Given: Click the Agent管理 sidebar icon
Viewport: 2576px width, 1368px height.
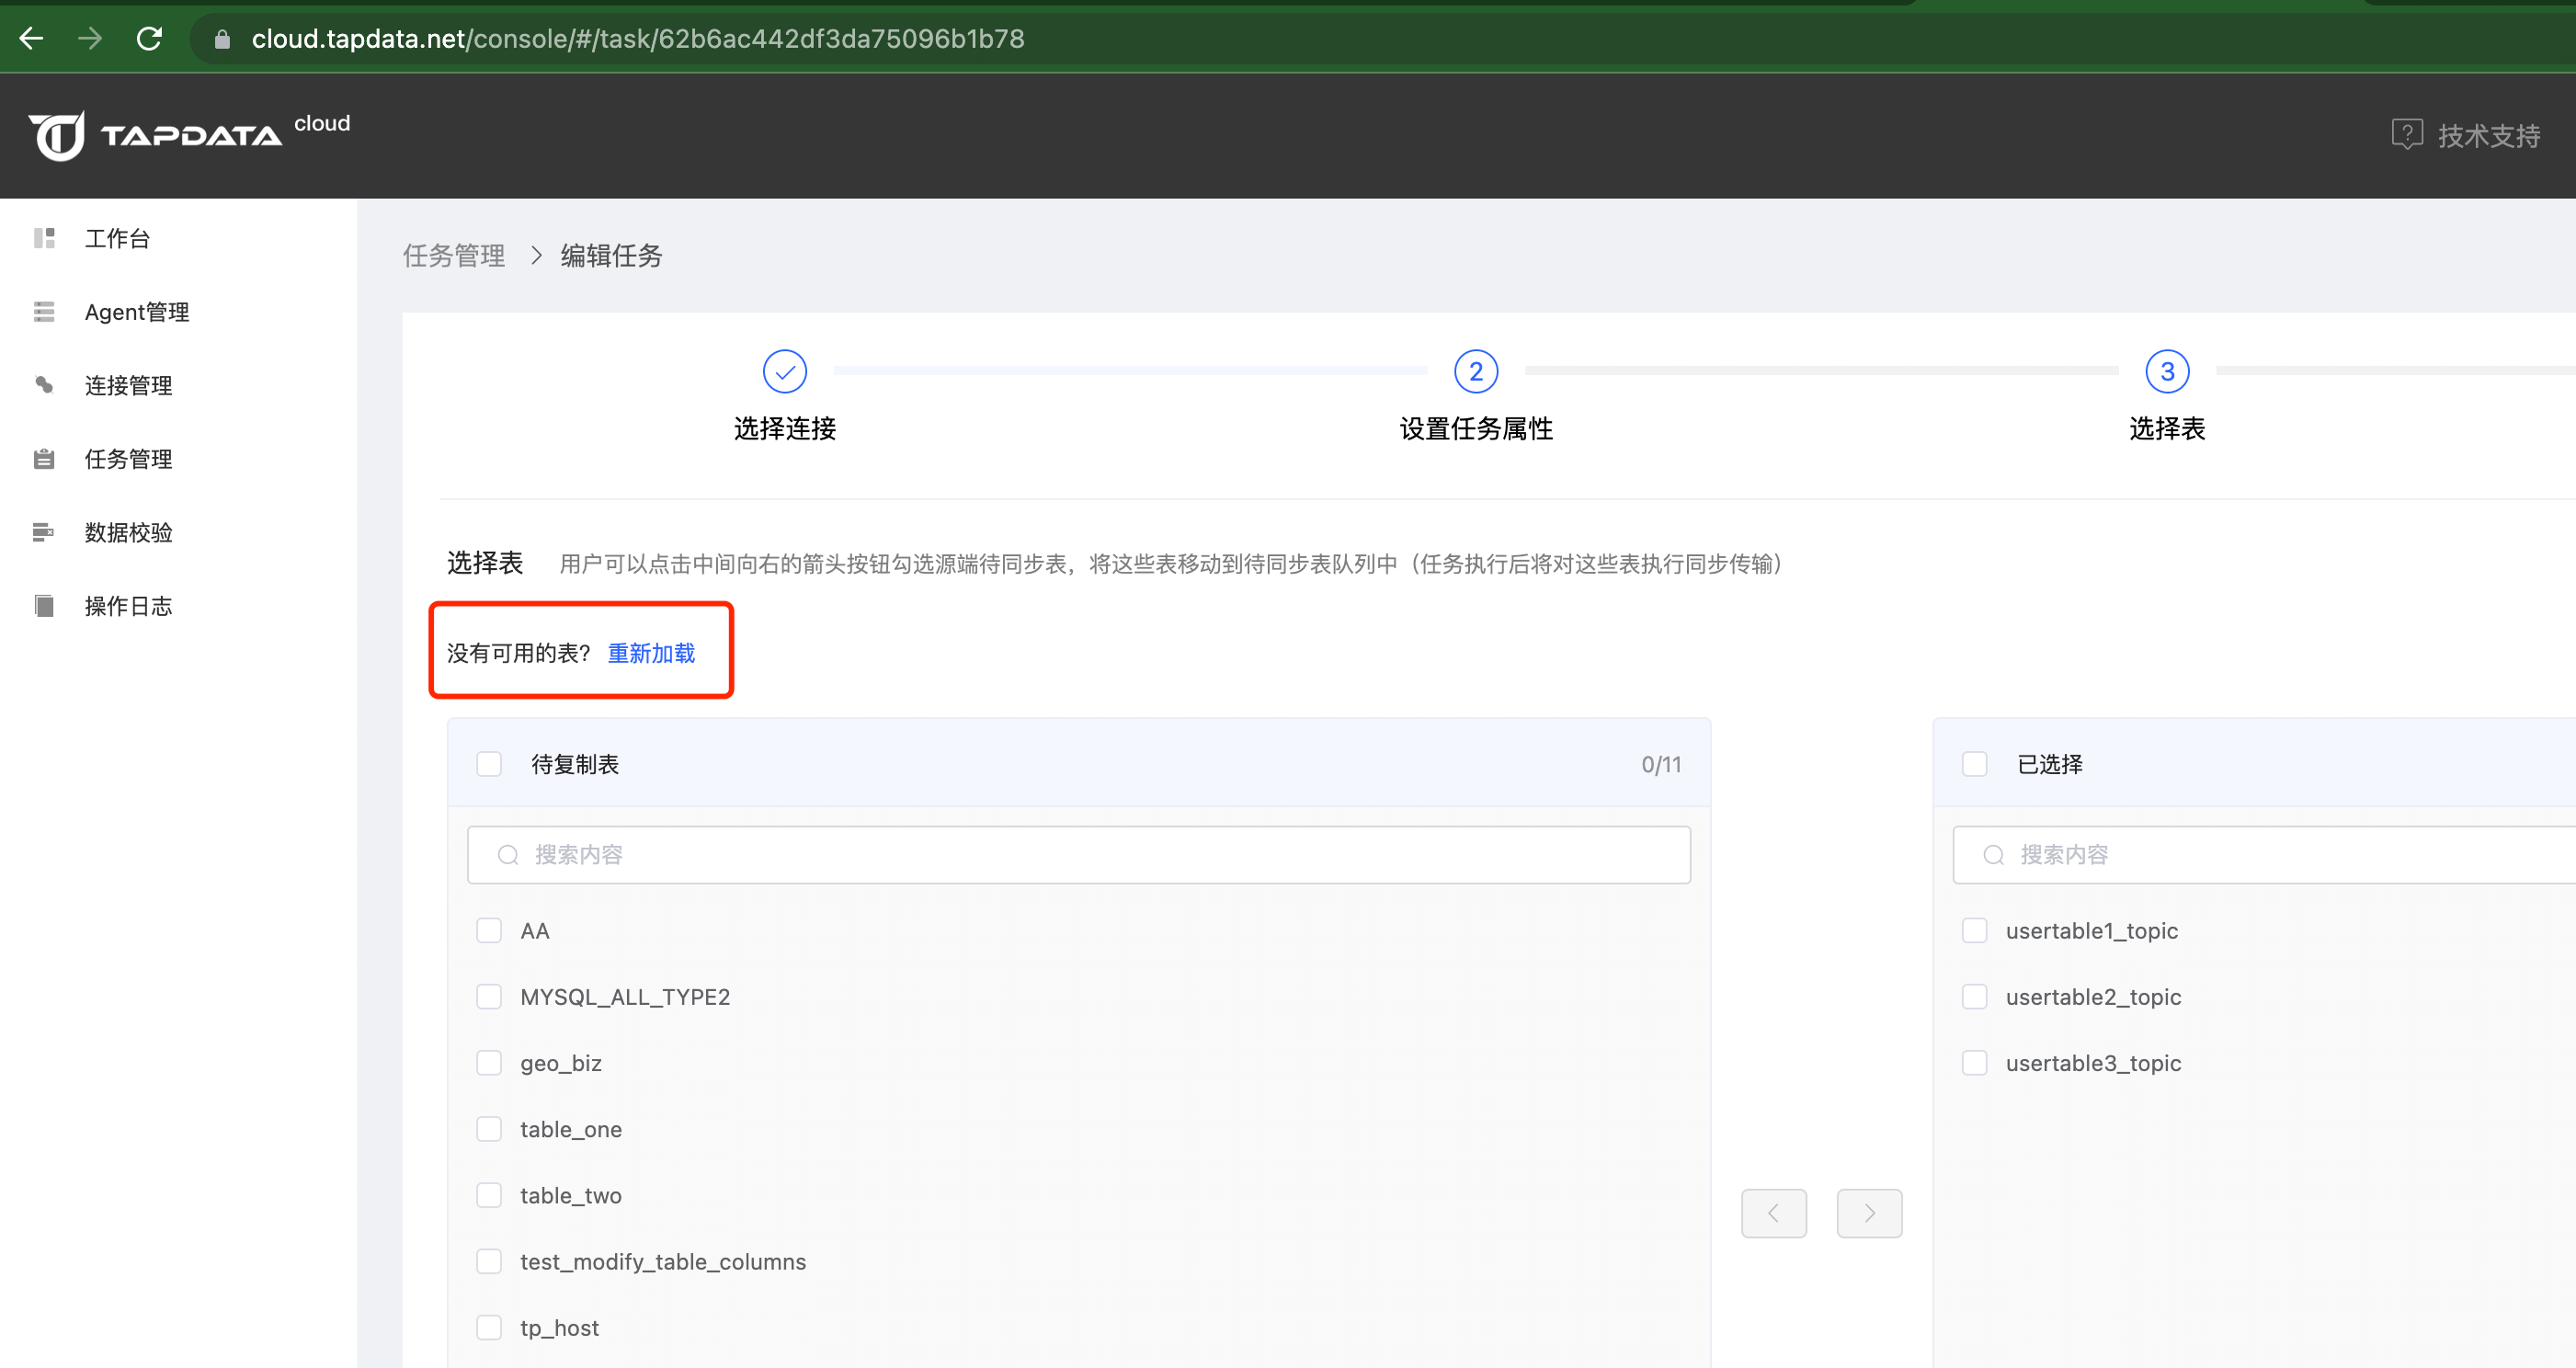Looking at the screenshot, I should (44, 312).
